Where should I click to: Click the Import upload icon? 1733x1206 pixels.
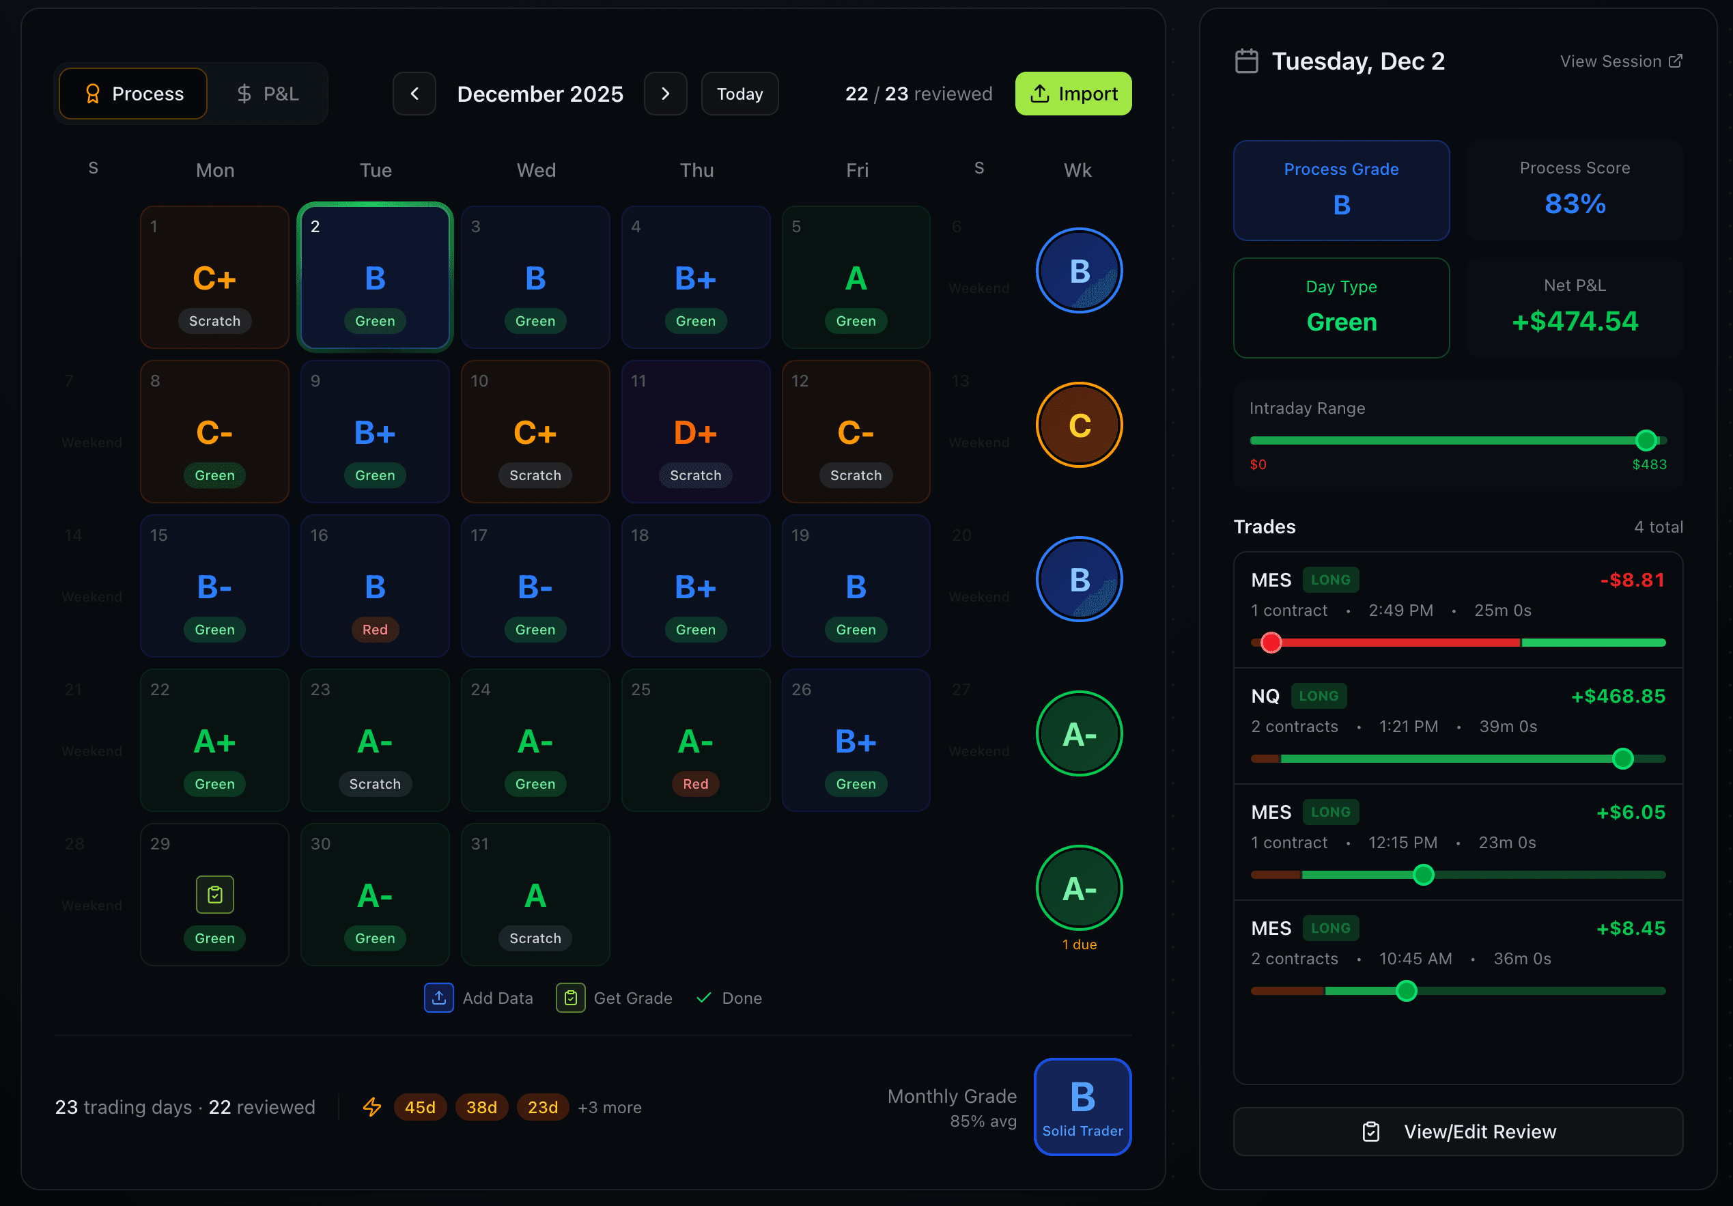[1041, 94]
